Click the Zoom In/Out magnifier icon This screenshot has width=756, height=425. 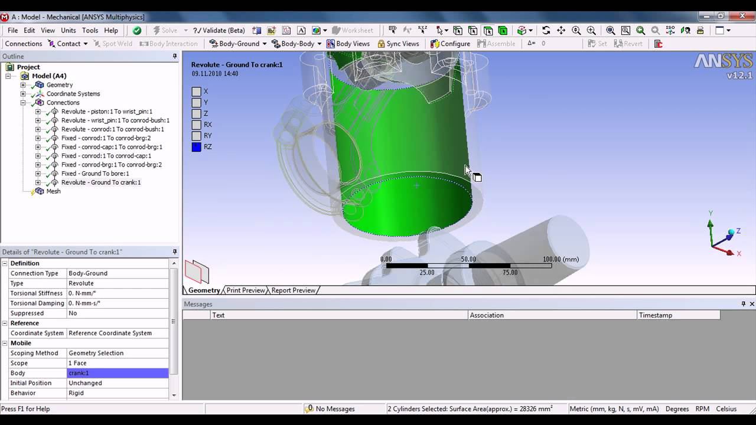[x=576, y=30]
